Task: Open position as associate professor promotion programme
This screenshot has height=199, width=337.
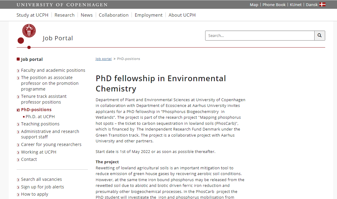Action: coord(50,83)
